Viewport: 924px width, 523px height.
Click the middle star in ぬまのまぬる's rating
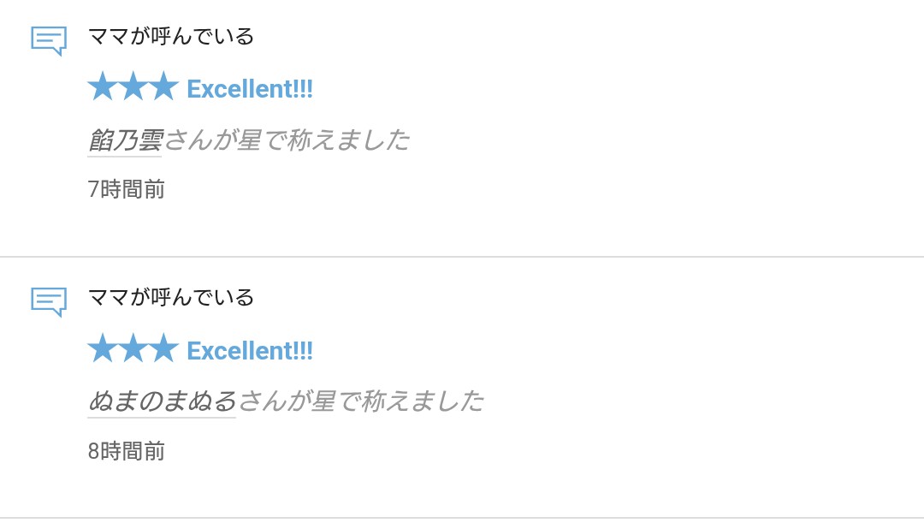click(x=133, y=348)
